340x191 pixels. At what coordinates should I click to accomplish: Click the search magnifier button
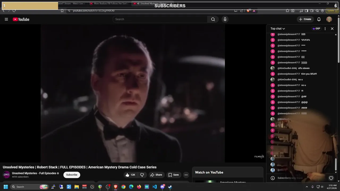[213, 19]
